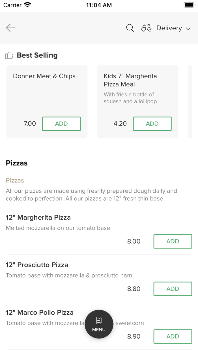Screen dimensions: 198x353
Task: Tap the Donner Meat & Chips card title
Action: (x=44, y=76)
